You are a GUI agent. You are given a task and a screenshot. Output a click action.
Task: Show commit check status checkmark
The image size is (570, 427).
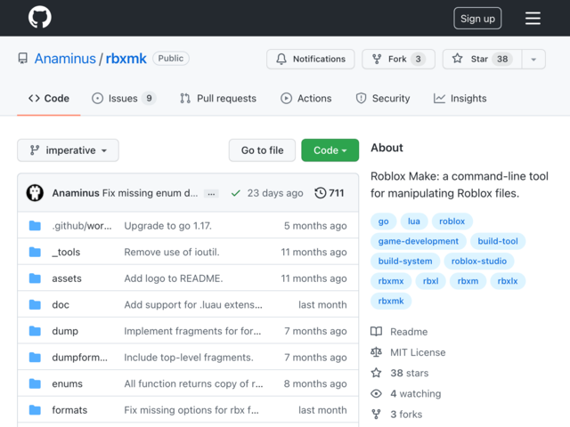click(235, 193)
